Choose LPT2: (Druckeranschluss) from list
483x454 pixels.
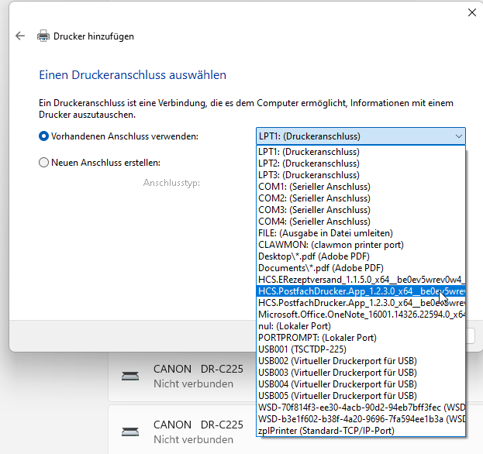click(x=361, y=163)
